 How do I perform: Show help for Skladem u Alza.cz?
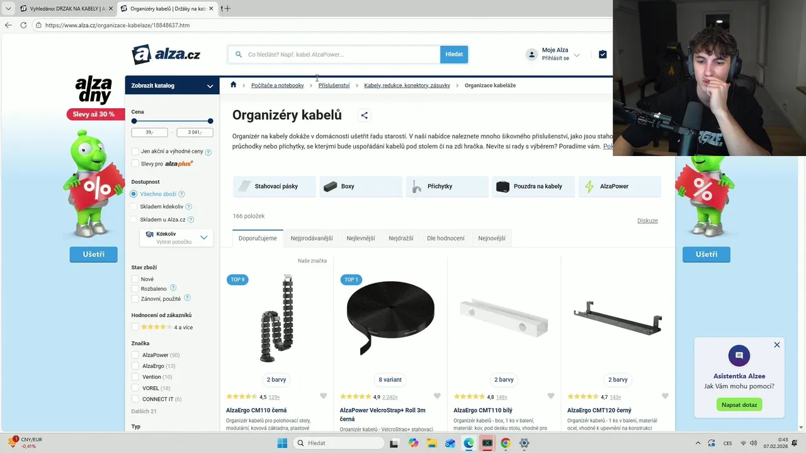point(191,220)
